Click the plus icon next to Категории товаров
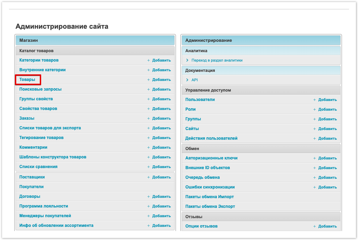Image resolution: width=358 pixels, height=240 pixels. (149, 60)
